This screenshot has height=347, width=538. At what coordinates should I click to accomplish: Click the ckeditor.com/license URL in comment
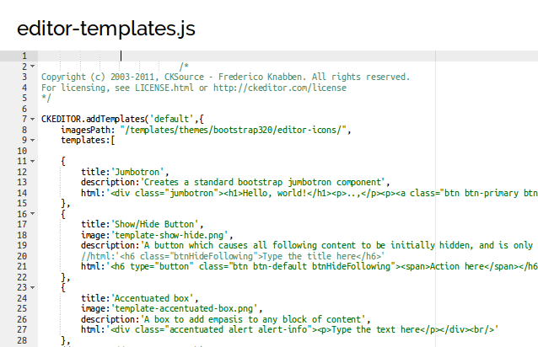280,88
